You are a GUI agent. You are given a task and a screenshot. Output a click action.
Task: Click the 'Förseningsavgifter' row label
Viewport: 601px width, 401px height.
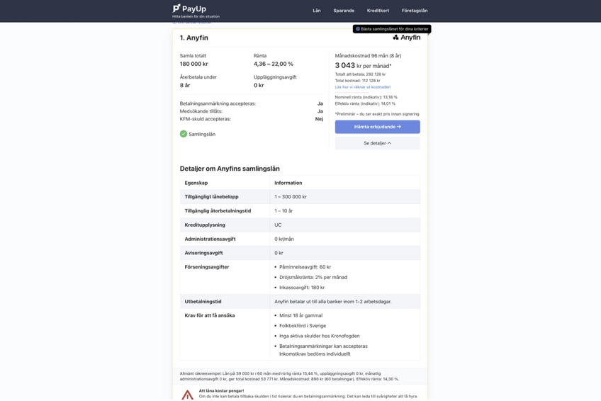pyautogui.click(x=207, y=267)
